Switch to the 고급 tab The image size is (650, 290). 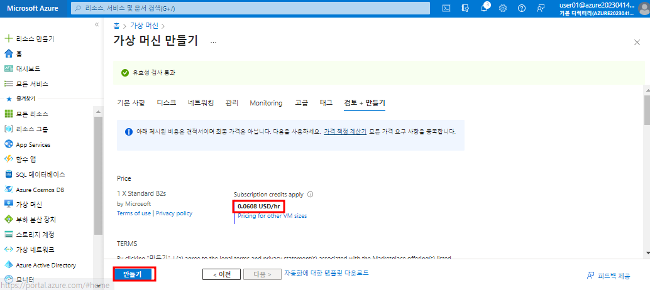point(301,103)
